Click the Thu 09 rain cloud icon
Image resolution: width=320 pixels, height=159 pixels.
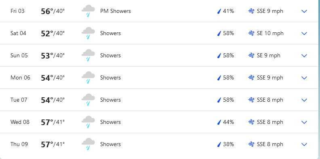(88, 144)
